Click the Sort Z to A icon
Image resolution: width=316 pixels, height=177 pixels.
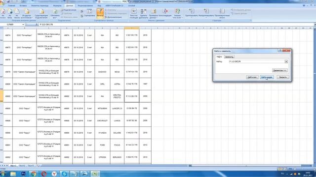click(x=82, y=16)
